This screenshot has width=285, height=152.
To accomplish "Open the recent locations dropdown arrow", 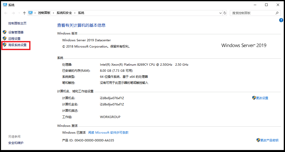I will click(x=19, y=13).
